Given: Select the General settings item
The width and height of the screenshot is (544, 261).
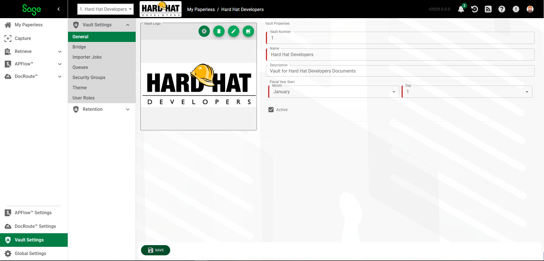Looking at the screenshot, I should coord(102,37).
